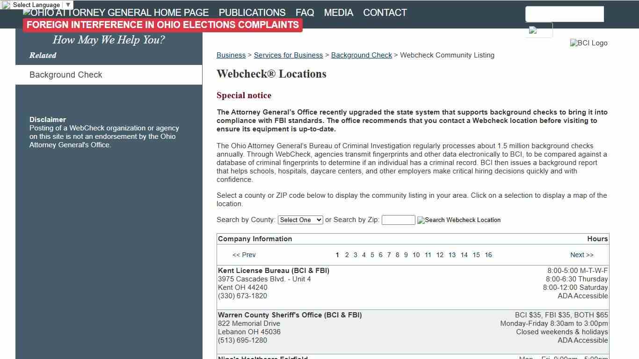639x359 pixels.
Task: Open the FAQ navigation item
Action: click(305, 13)
